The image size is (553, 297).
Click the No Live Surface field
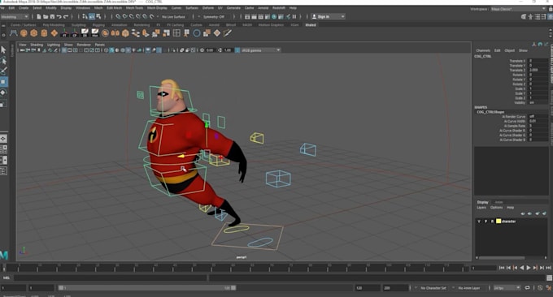tap(173, 16)
